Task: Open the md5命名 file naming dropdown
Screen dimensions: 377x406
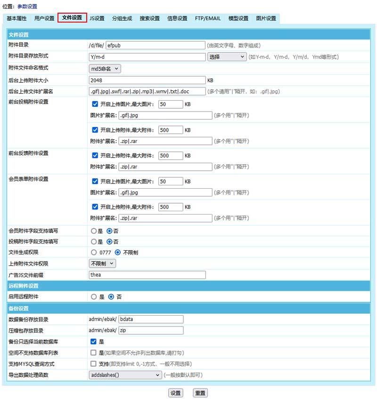Action: 105,69
